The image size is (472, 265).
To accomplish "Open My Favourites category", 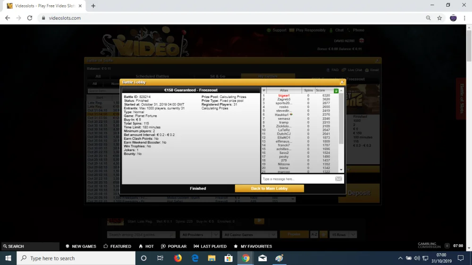I will (253, 246).
